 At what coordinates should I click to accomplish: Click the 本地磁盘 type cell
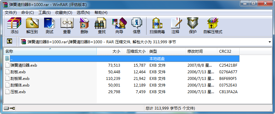click(x=157, y=59)
